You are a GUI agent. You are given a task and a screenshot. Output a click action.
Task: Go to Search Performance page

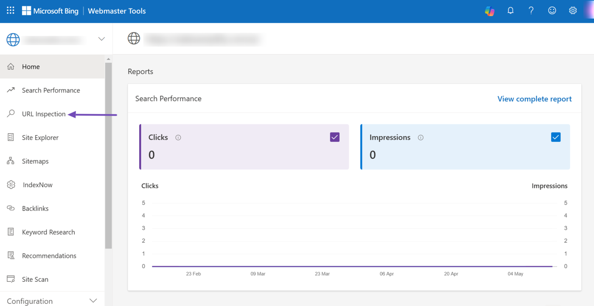tap(50, 90)
